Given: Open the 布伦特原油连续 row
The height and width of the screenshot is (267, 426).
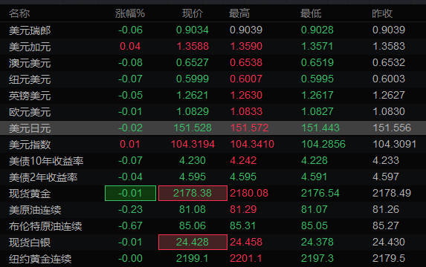Looking at the screenshot, I should pyautogui.click(x=213, y=225).
